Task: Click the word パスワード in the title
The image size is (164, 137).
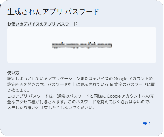Action: pos(82,12)
